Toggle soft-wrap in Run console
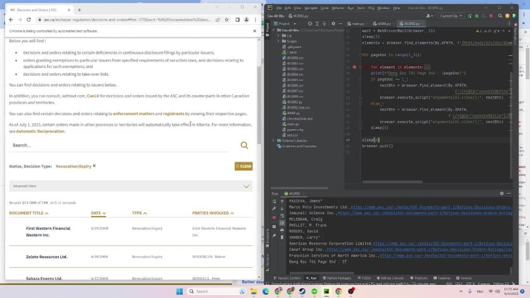The width and height of the screenshot is (530, 298). coord(282,215)
